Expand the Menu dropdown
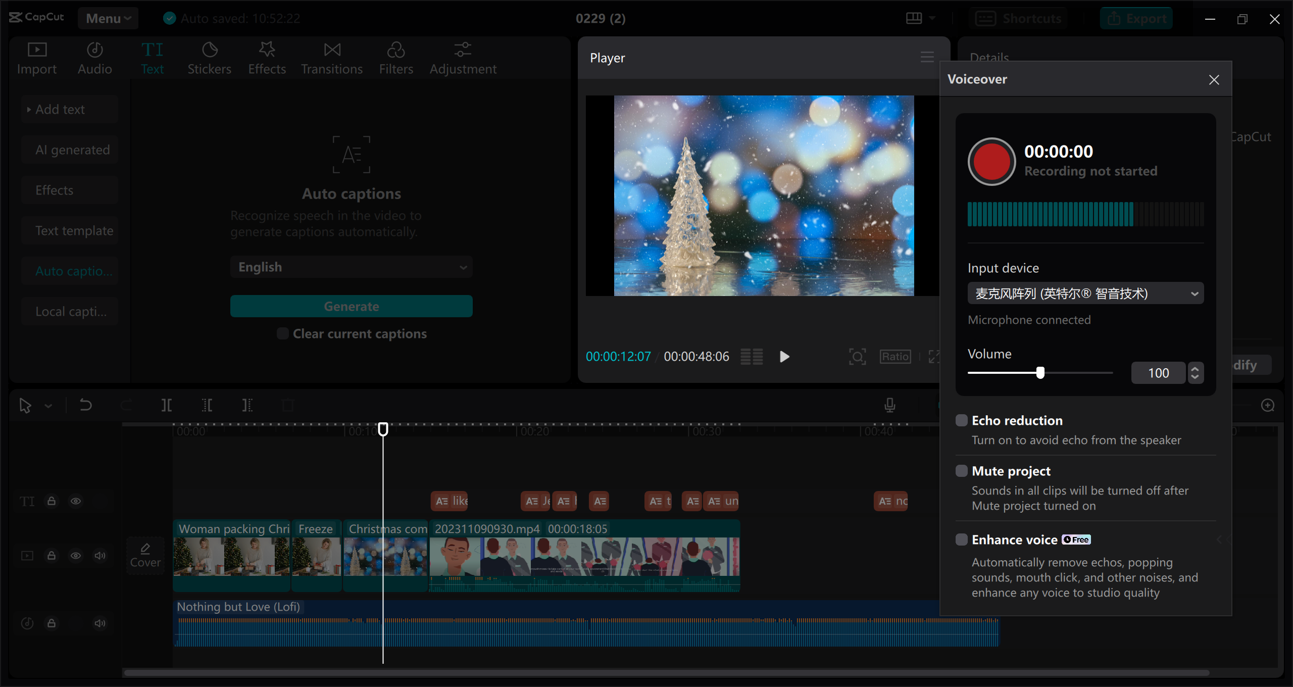 (x=108, y=18)
